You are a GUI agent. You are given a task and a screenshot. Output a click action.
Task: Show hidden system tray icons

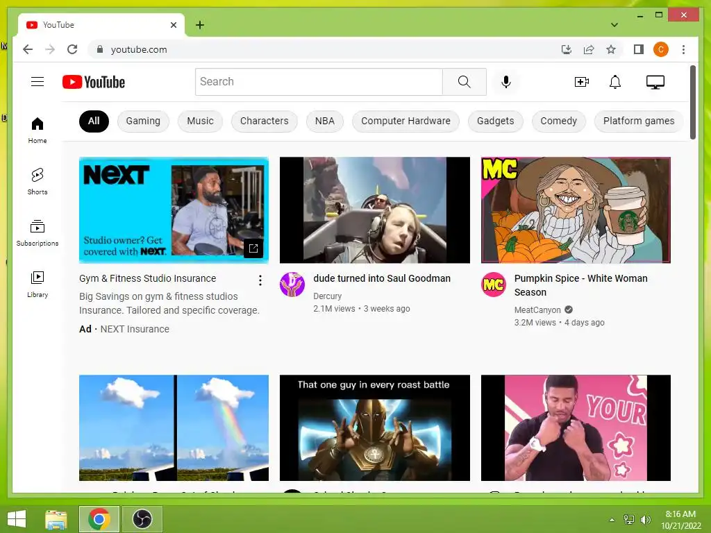coord(612,519)
